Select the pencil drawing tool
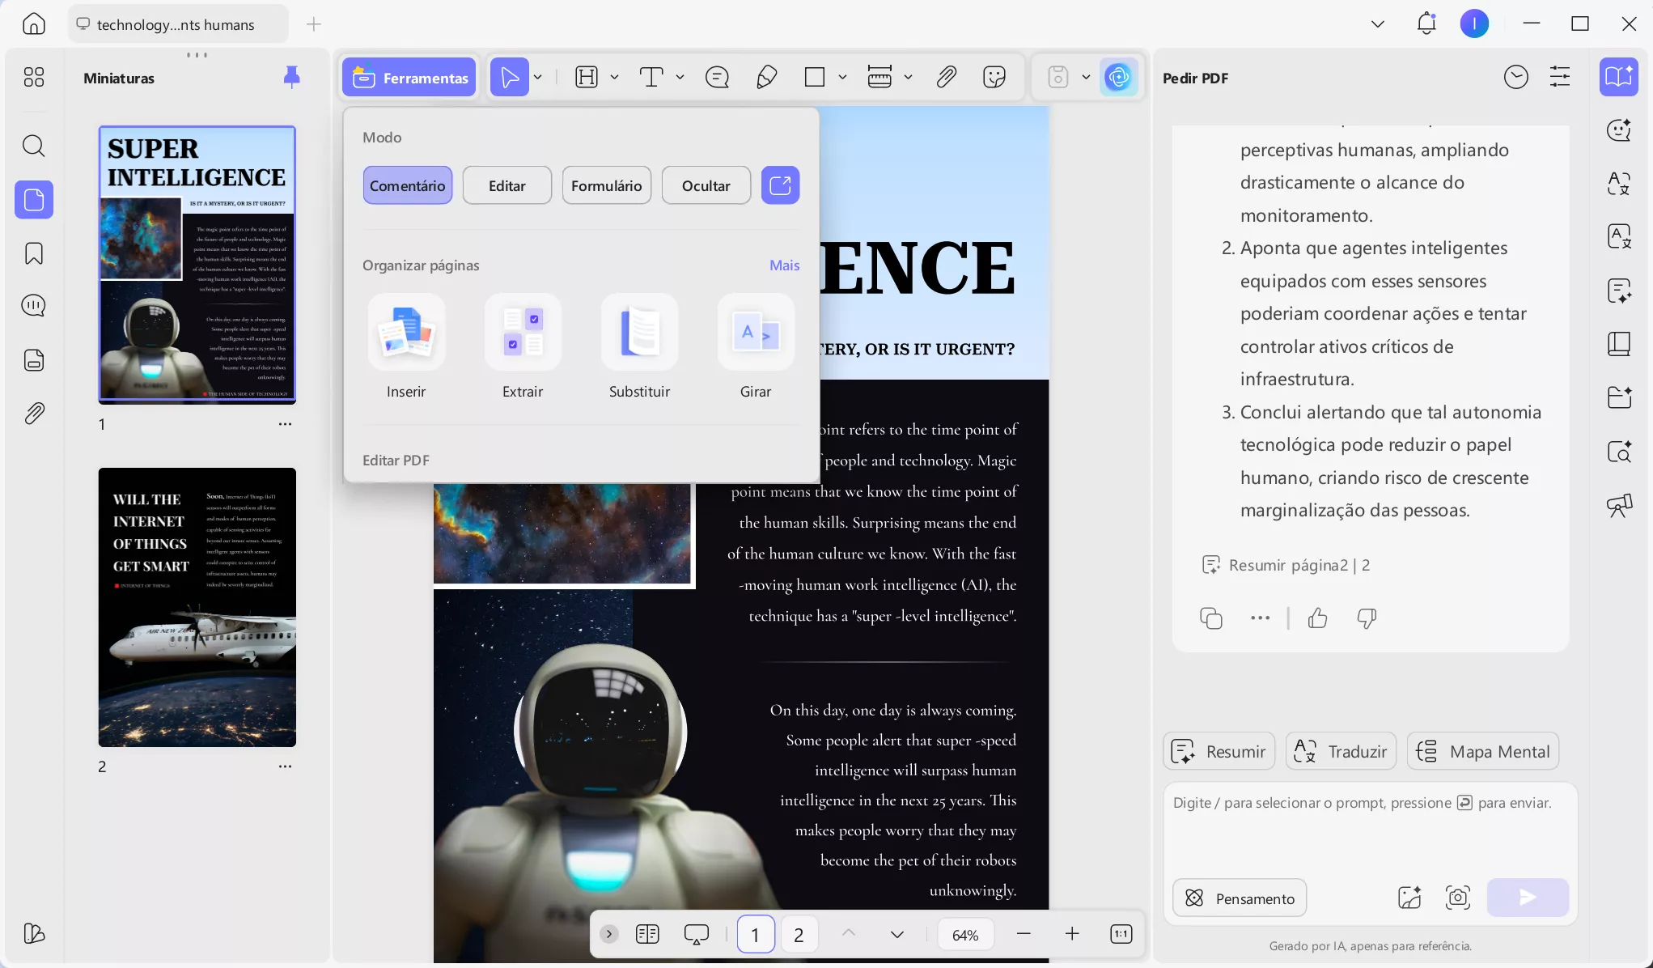This screenshot has width=1653, height=968. [766, 78]
